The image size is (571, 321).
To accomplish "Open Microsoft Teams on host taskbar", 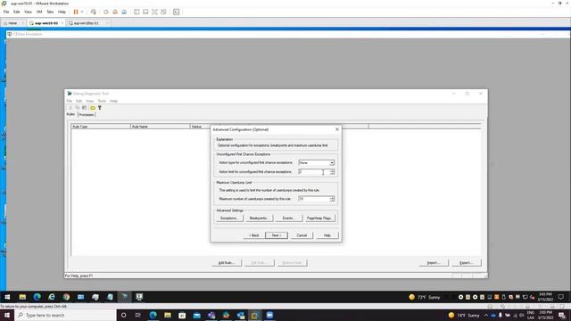I will pyautogui.click(x=211, y=315).
